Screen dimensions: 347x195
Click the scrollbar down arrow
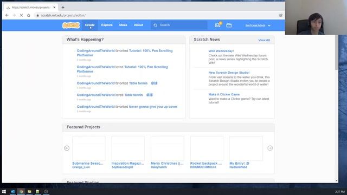[x=336, y=181]
